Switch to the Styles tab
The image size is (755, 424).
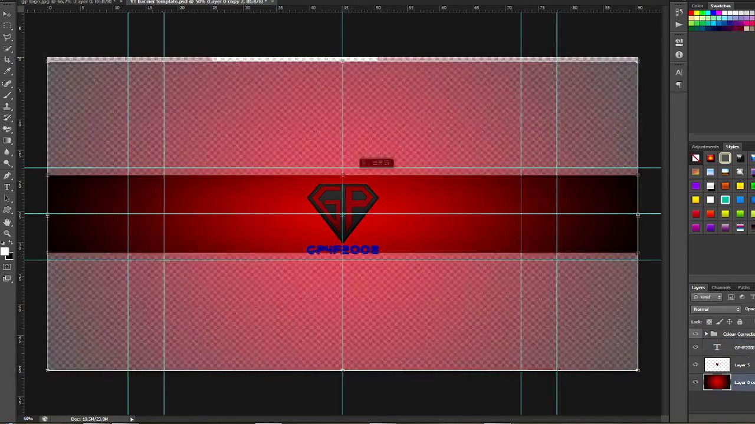(732, 147)
